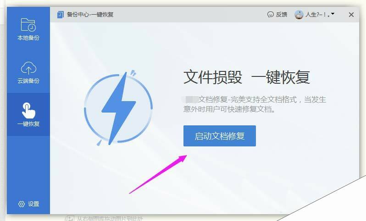Switch to the 云端备份 tab label

click(x=28, y=81)
